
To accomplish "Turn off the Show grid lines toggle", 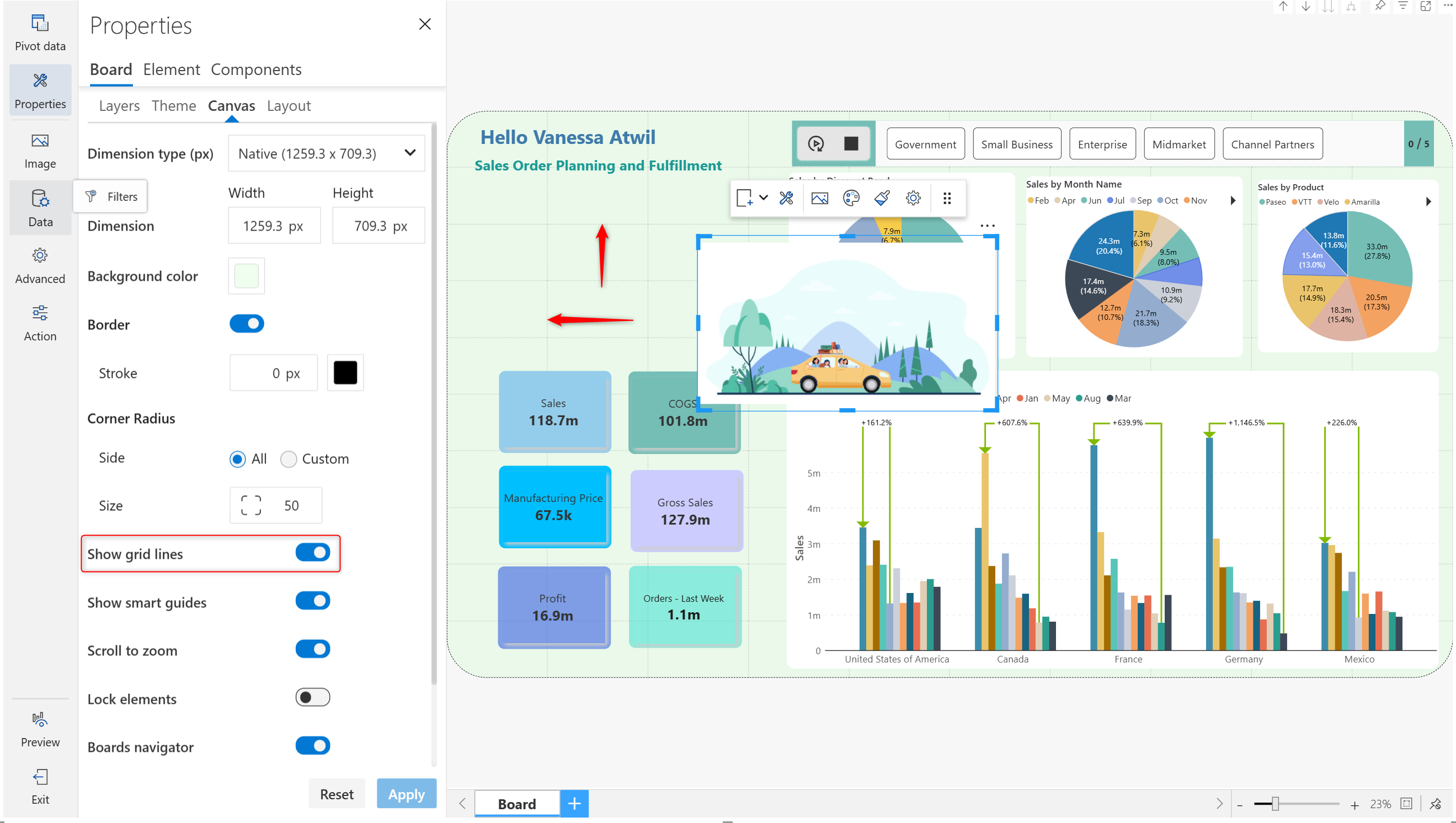I will pyautogui.click(x=313, y=552).
